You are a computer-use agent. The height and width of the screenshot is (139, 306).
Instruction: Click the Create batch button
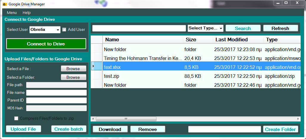(69, 129)
